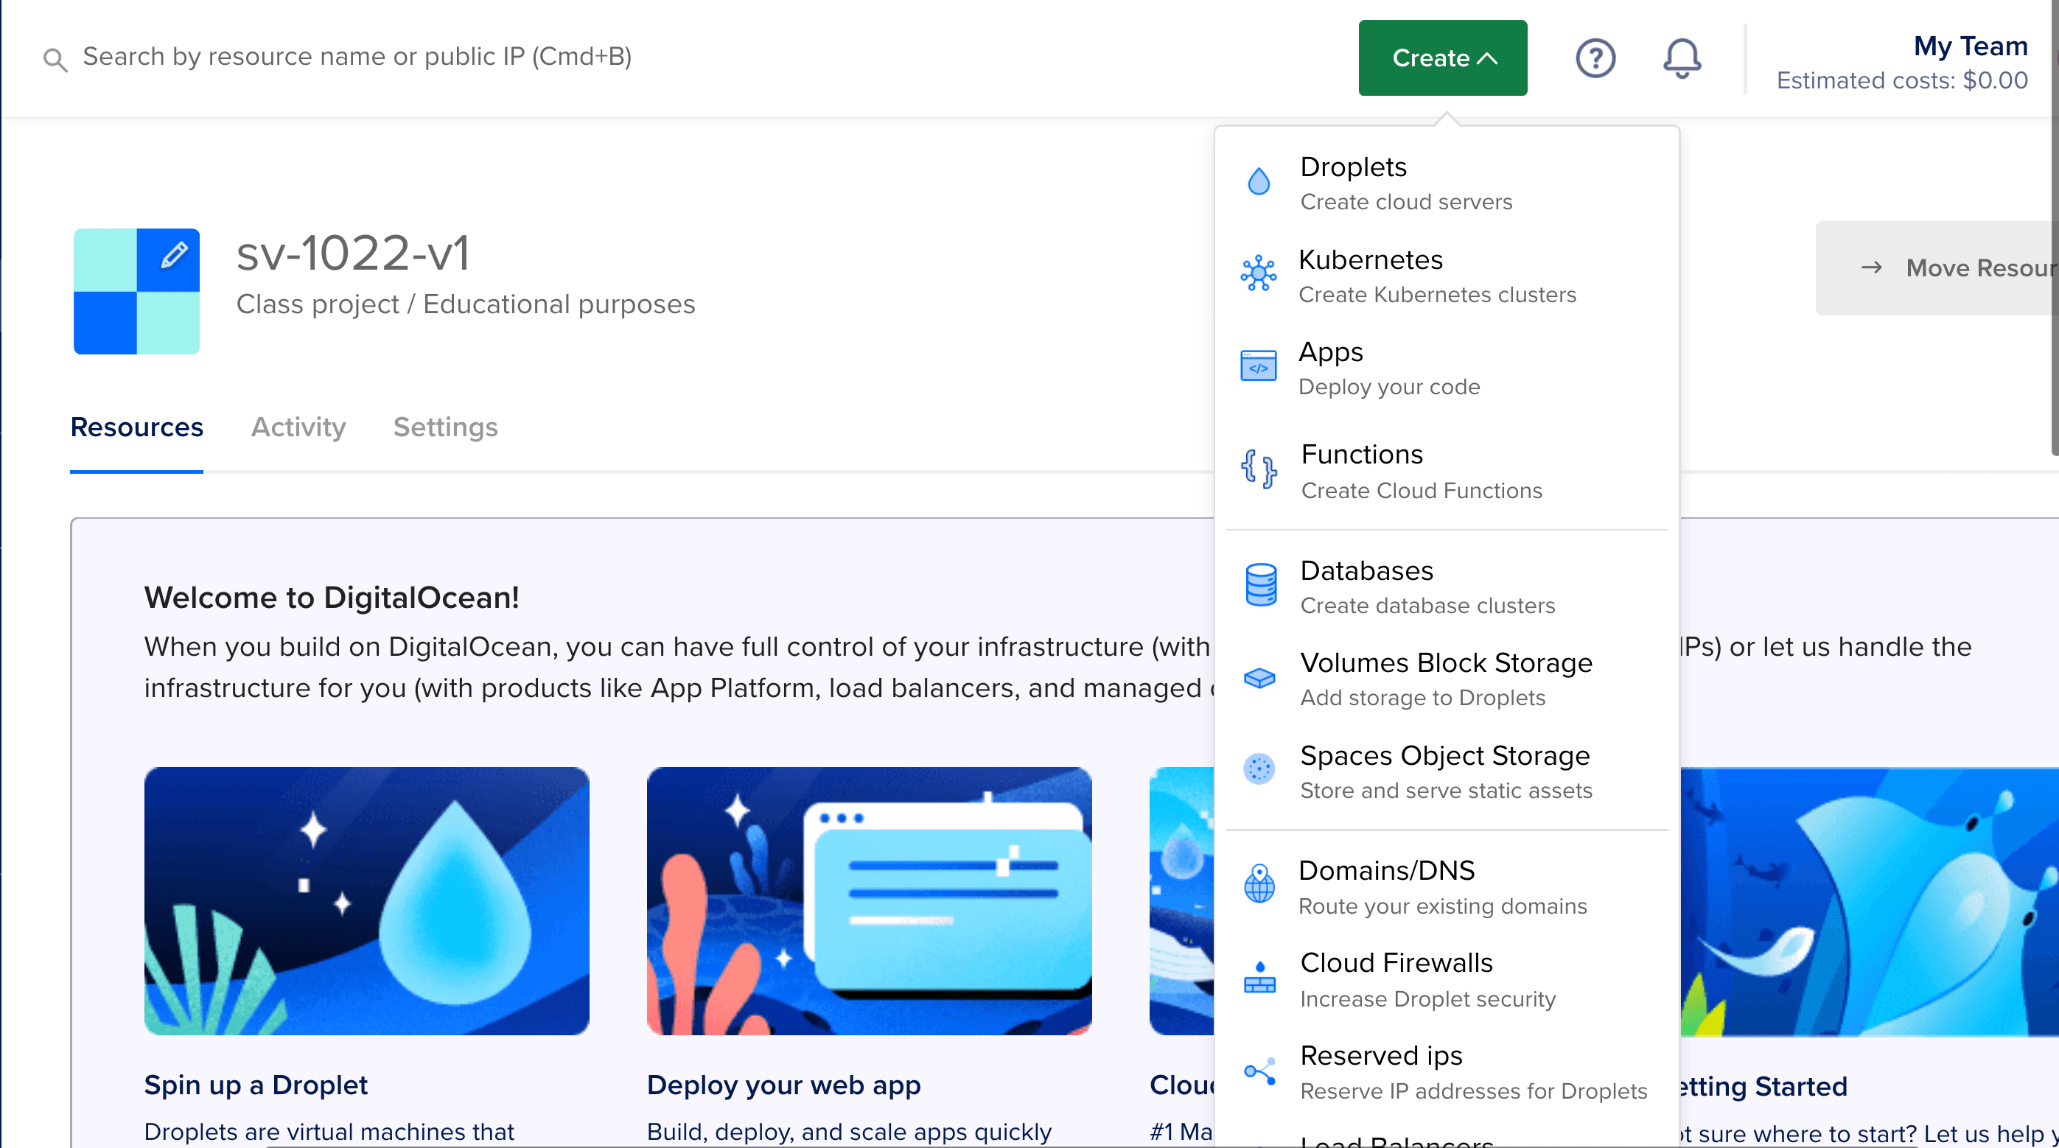Viewport: 2059px width, 1148px height.
Task: Click the Apps code window icon
Action: (x=1259, y=366)
